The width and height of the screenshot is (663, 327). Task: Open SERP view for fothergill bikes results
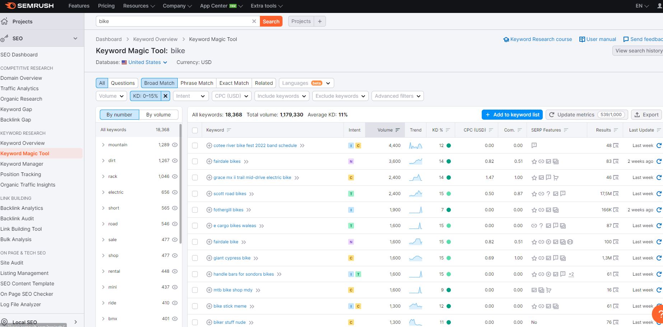click(616, 210)
